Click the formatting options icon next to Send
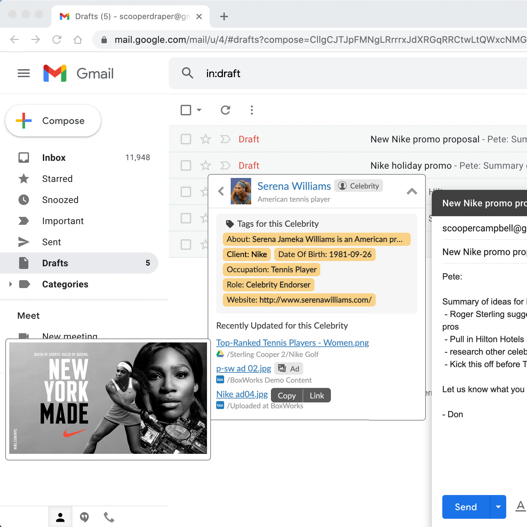This screenshot has width=527, height=527. (521, 507)
